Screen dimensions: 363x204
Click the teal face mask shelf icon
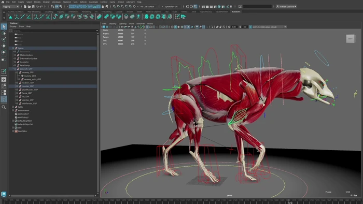pos(146,17)
